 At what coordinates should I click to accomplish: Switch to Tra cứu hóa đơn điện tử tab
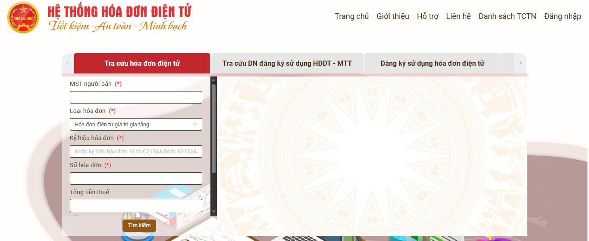(x=142, y=63)
